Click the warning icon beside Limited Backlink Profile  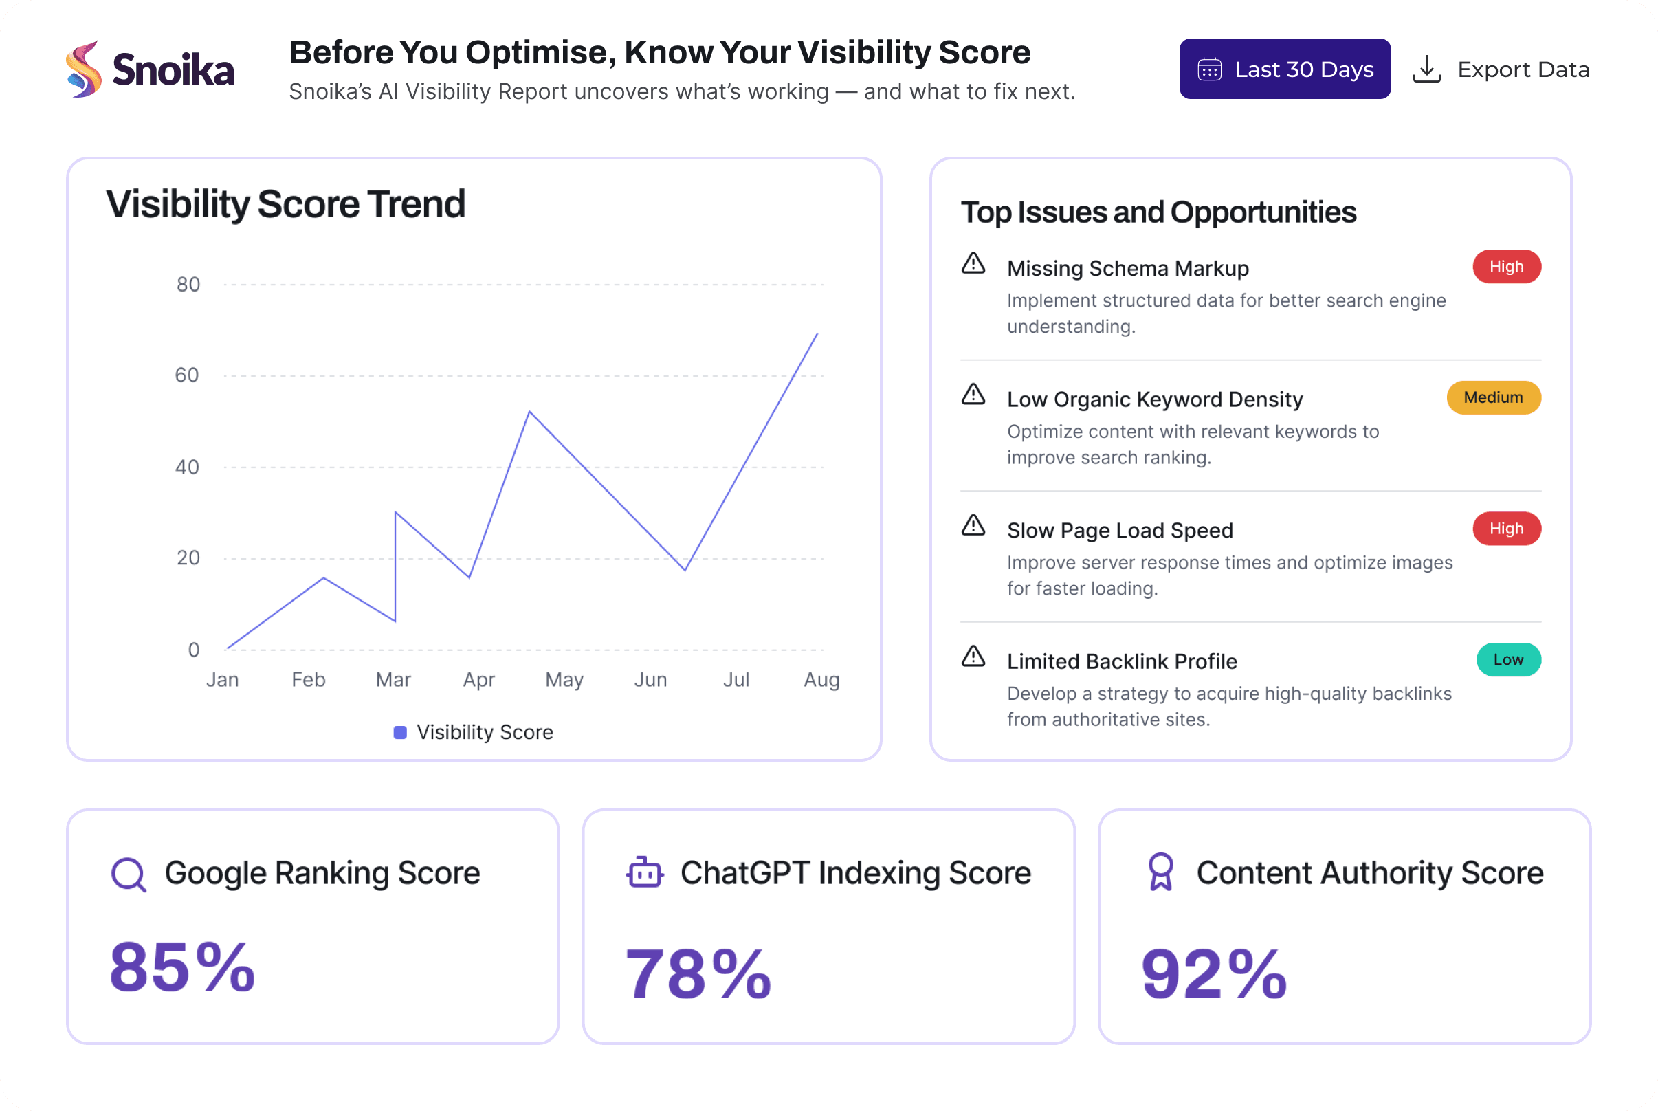click(974, 657)
